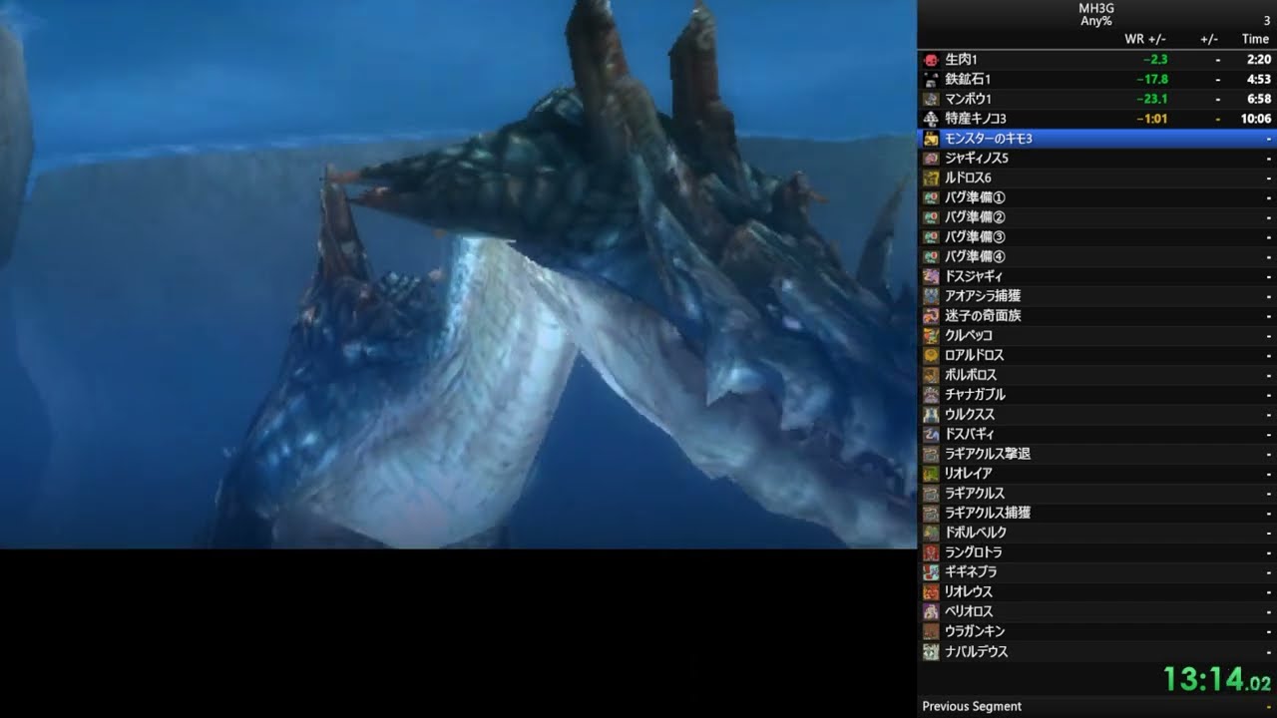Click the sunfish icon beside マンボウ1

pos(931,100)
